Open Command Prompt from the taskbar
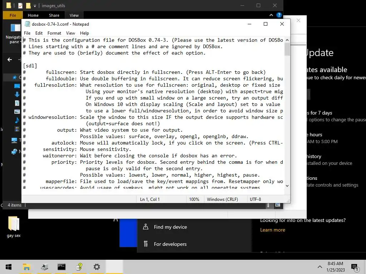The width and height of the screenshot is (366, 274). [61, 267]
